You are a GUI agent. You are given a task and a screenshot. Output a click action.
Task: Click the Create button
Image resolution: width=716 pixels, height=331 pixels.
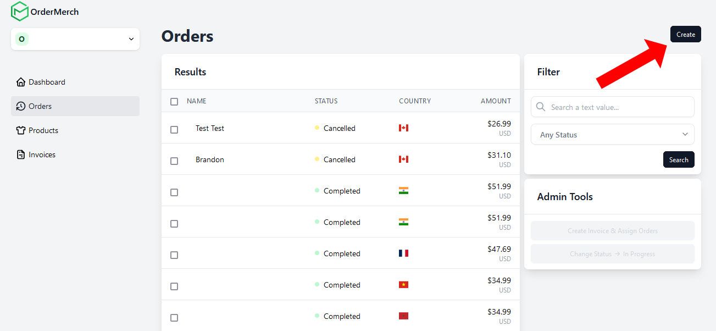tap(685, 34)
